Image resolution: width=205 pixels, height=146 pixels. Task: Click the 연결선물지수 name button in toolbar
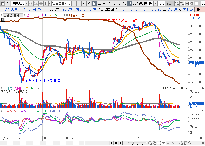tap(61, 4)
